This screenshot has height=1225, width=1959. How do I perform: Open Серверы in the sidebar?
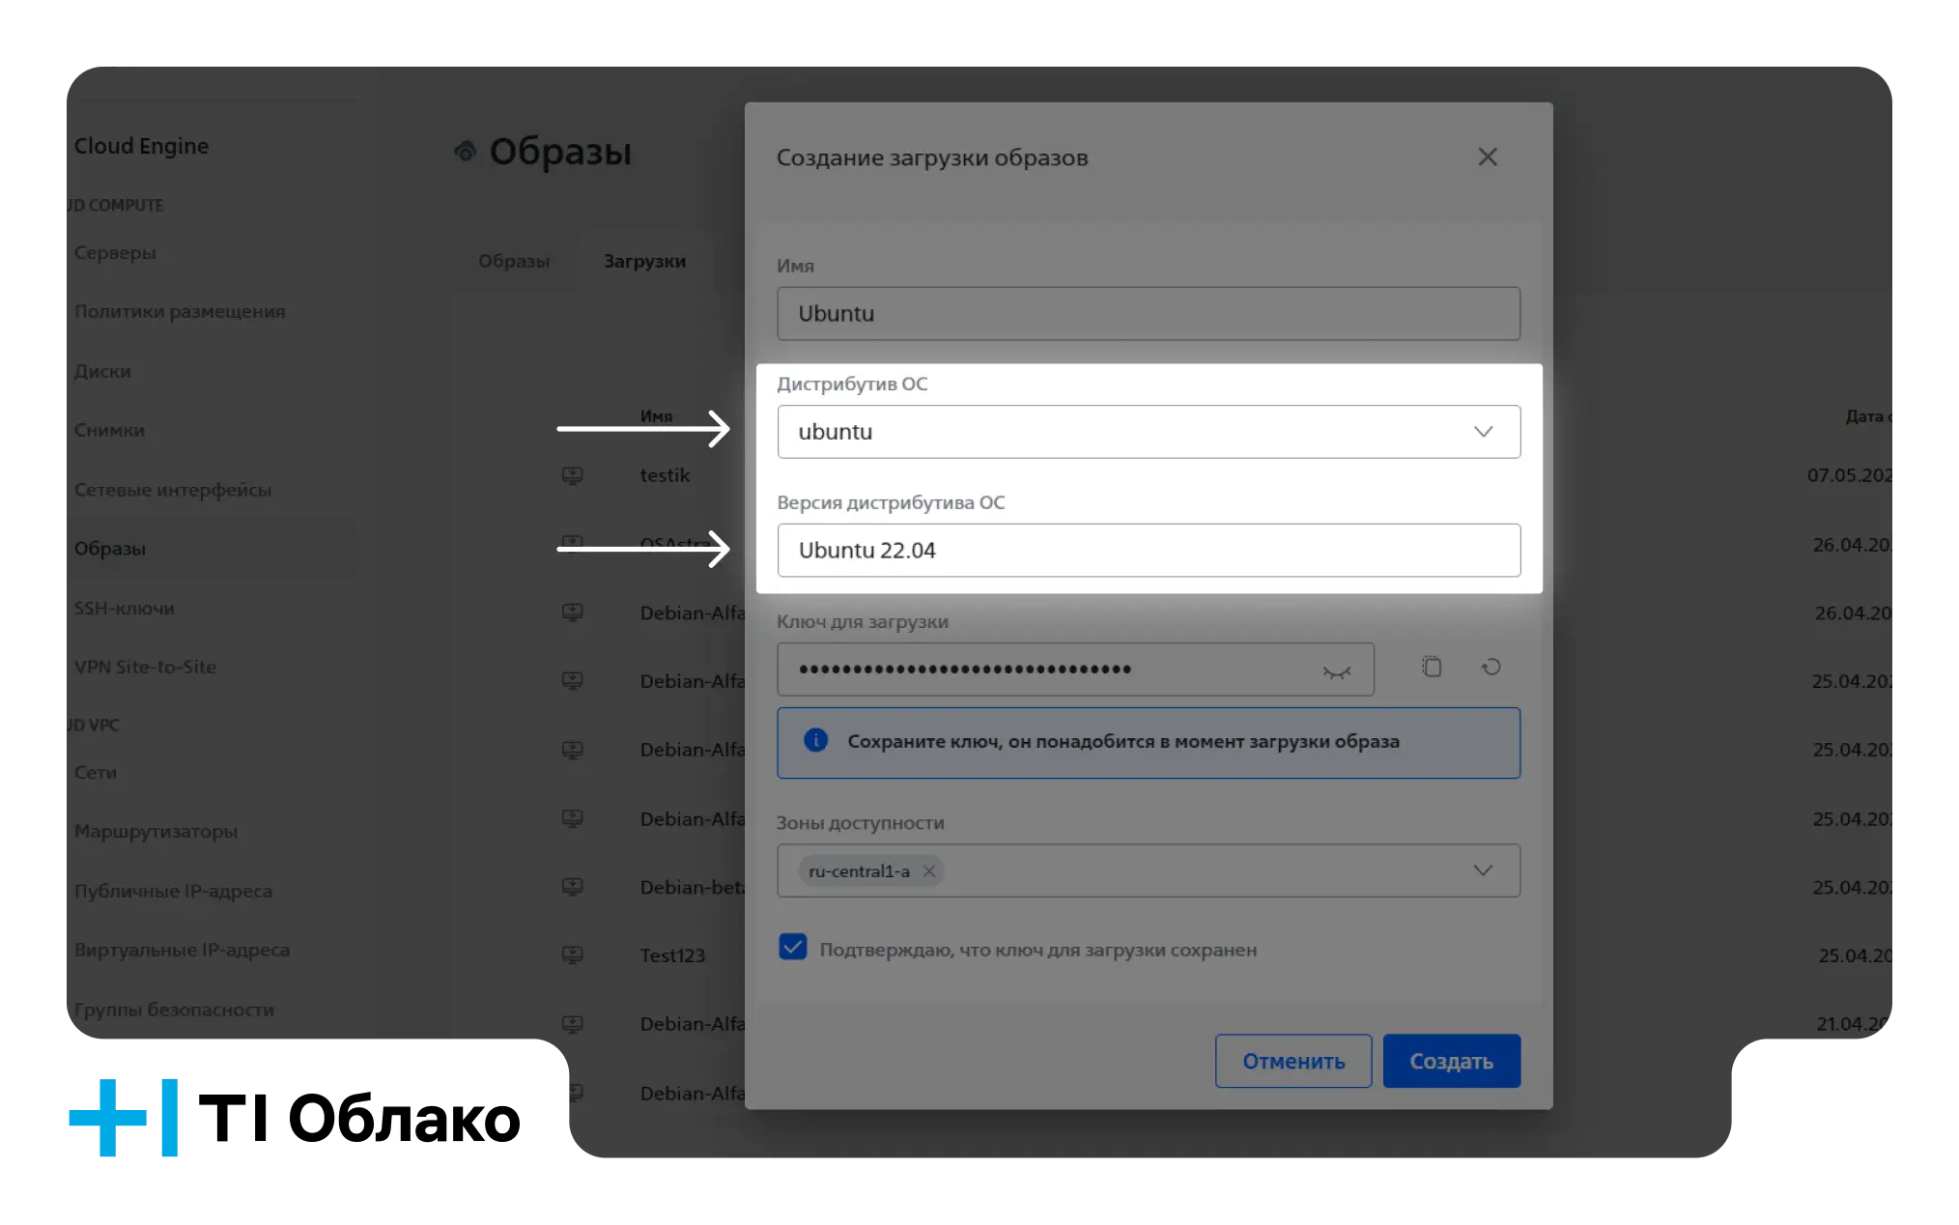(115, 252)
